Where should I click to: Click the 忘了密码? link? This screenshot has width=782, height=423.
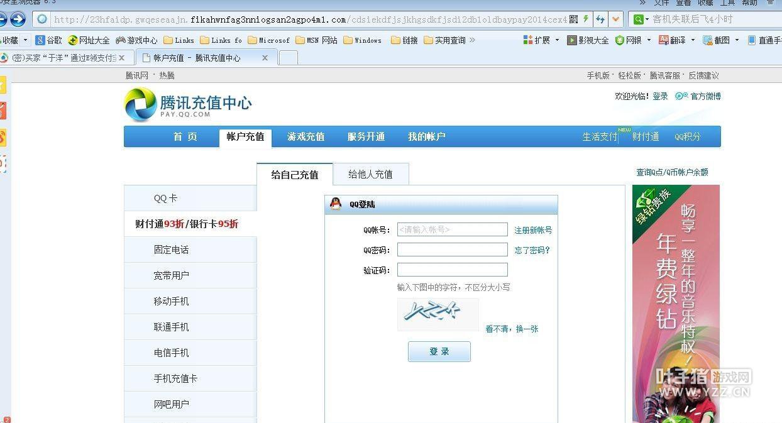[532, 250]
